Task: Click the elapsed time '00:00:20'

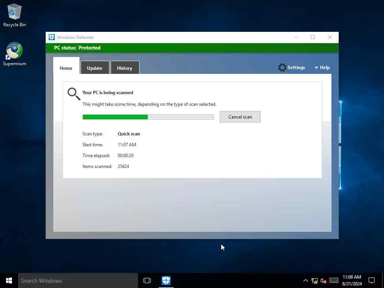Action: (x=126, y=156)
